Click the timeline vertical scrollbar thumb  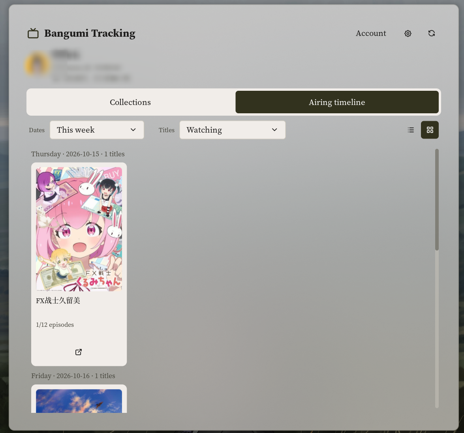[x=437, y=200]
